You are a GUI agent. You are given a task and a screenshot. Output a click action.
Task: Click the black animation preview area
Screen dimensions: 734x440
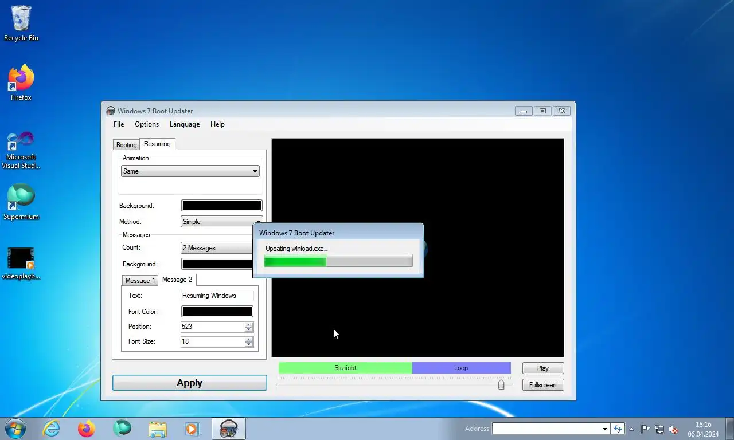tap(417, 247)
